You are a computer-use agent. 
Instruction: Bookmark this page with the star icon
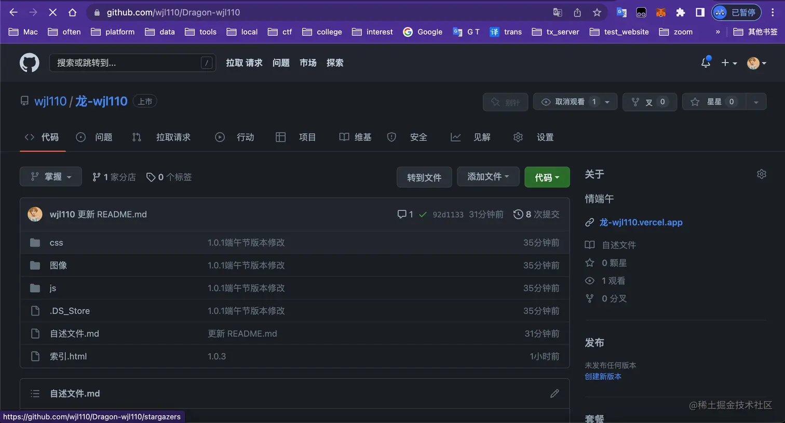(597, 12)
